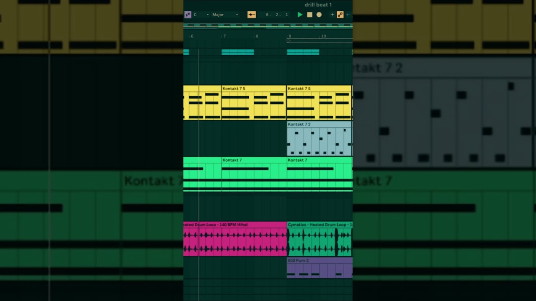The width and height of the screenshot is (536, 301).
Task: Click the arrangement overview strip
Action: (268, 26)
